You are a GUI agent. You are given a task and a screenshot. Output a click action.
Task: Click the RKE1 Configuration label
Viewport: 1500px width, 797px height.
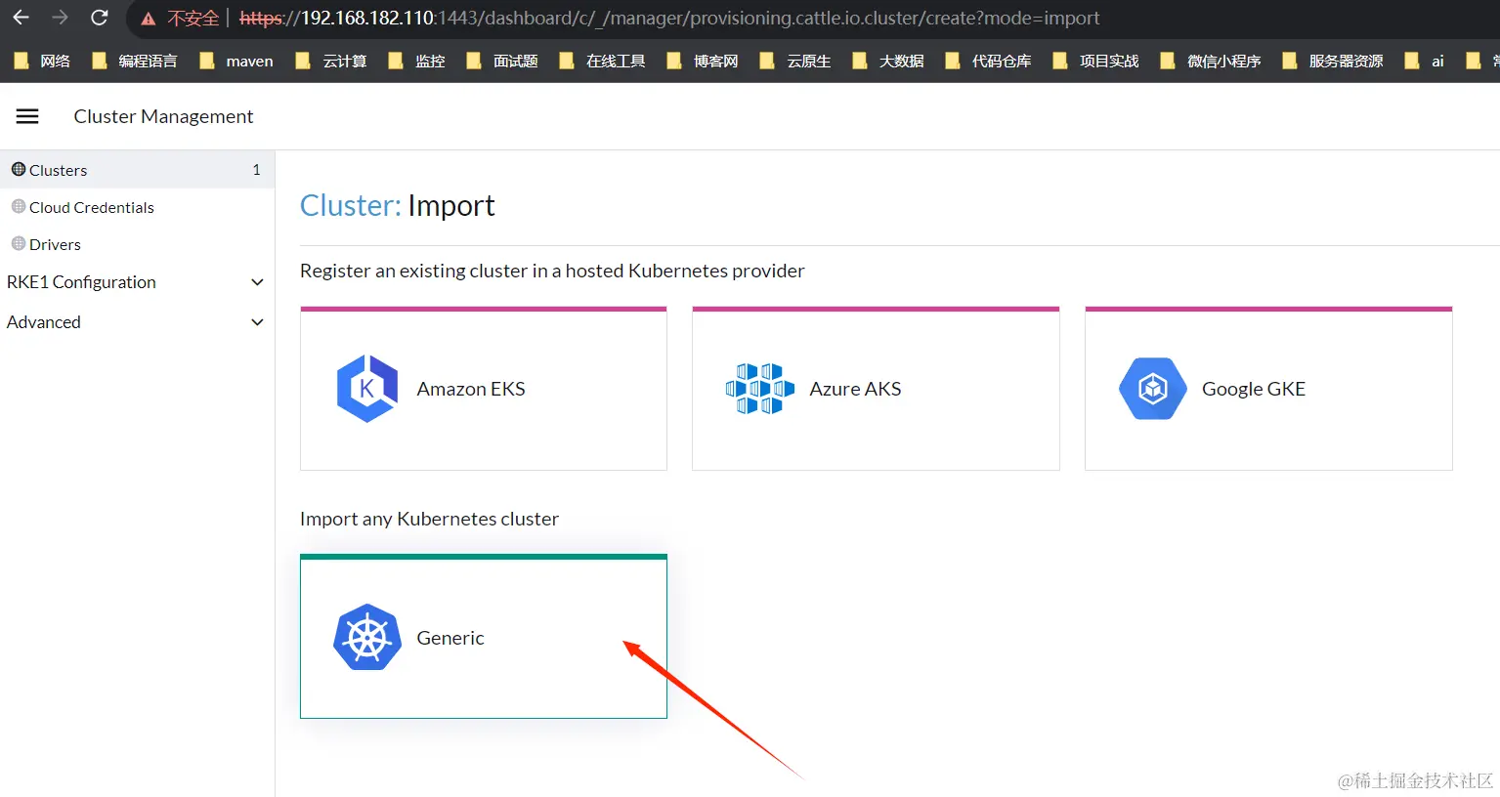pyautogui.click(x=81, y=282)
